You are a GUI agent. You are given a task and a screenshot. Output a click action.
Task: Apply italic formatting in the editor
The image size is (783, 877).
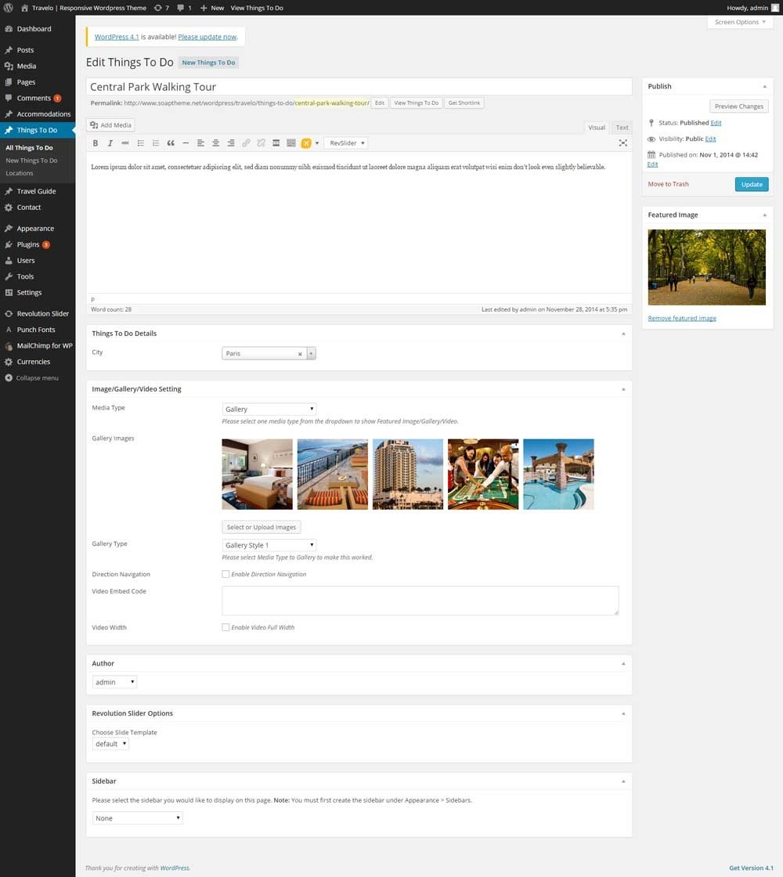pos(110,143)
